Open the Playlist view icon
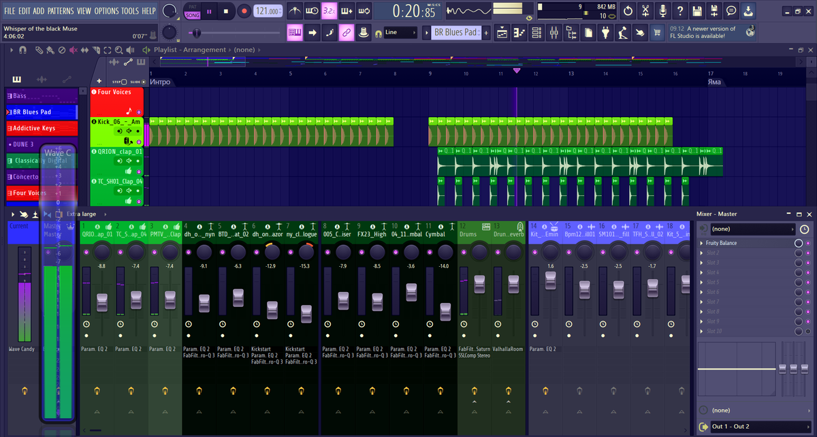This screenshot has width=817, height=437. coord(502,32)
